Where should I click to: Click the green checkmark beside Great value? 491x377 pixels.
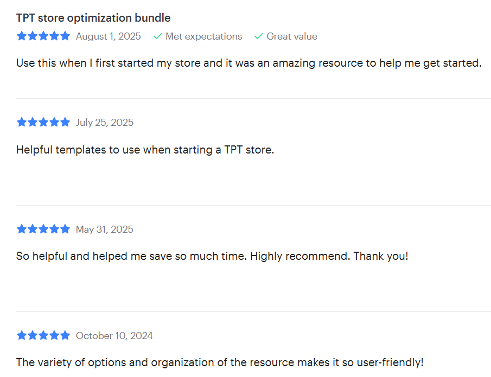259,36
